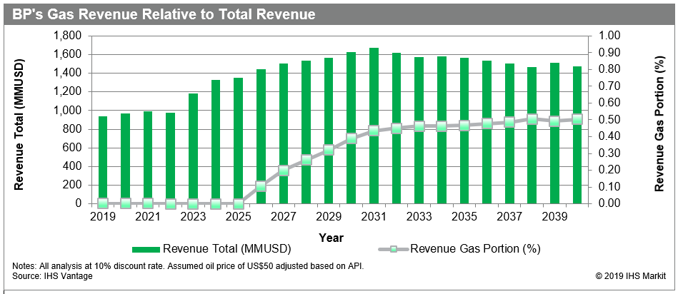Click the x-axis label "2019"
Viewport: 678px width, 294px height.
tap(103, 216)
